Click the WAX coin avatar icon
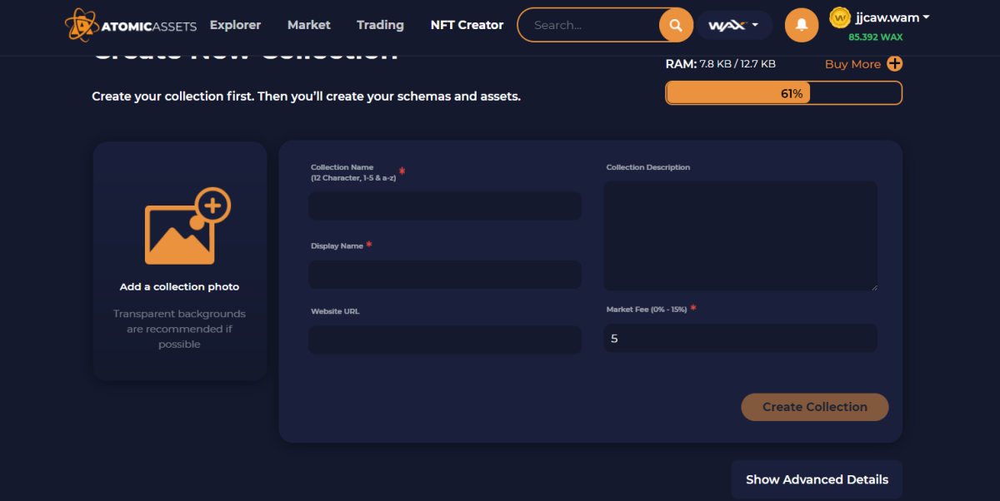The image size is (1000, 501). [x=840, y=17]
